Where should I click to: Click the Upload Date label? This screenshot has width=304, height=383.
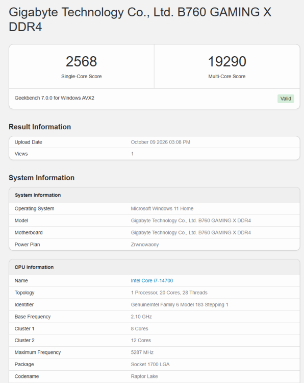click(x=28, y=142)
